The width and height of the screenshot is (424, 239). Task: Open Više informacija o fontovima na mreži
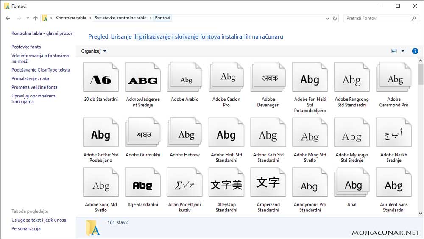(x=40, y=58)
